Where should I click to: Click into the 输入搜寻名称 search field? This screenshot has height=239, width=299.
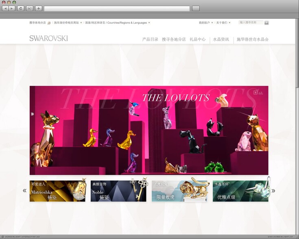[x=251, y=22]
